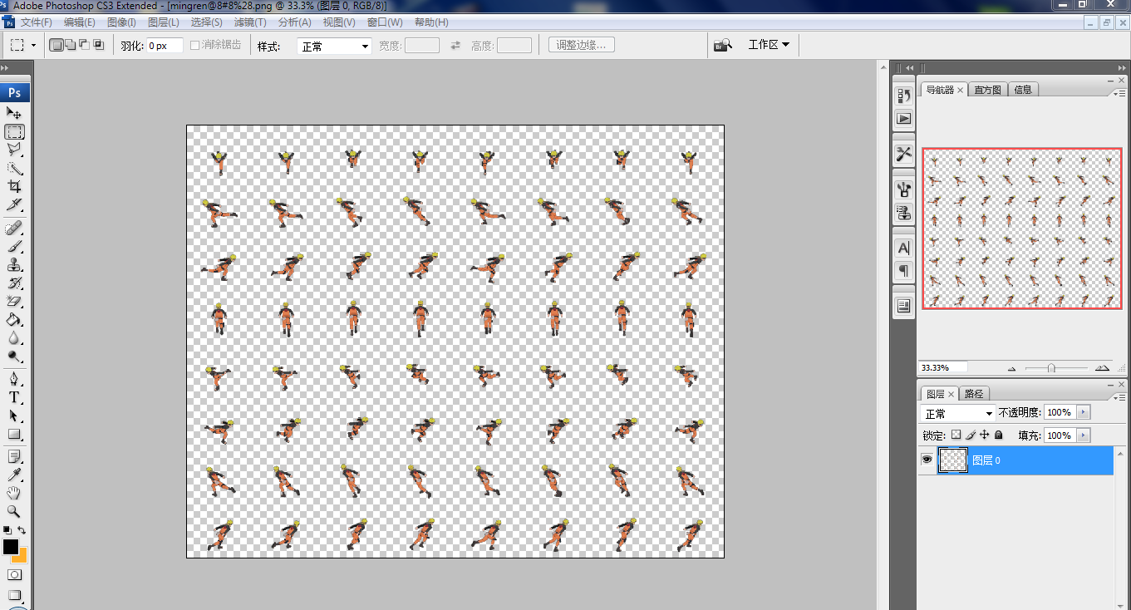The height and width of the screenshot is (610, 1131).
Task: Select the Magic Wand tool
Action: pos(14,168)
